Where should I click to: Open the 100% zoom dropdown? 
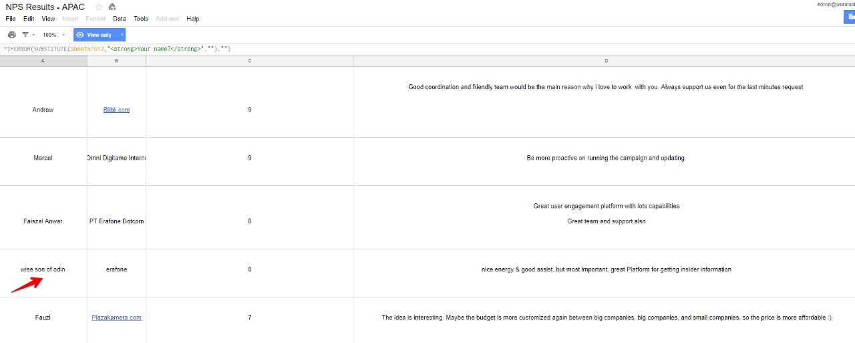pos(53,35)
